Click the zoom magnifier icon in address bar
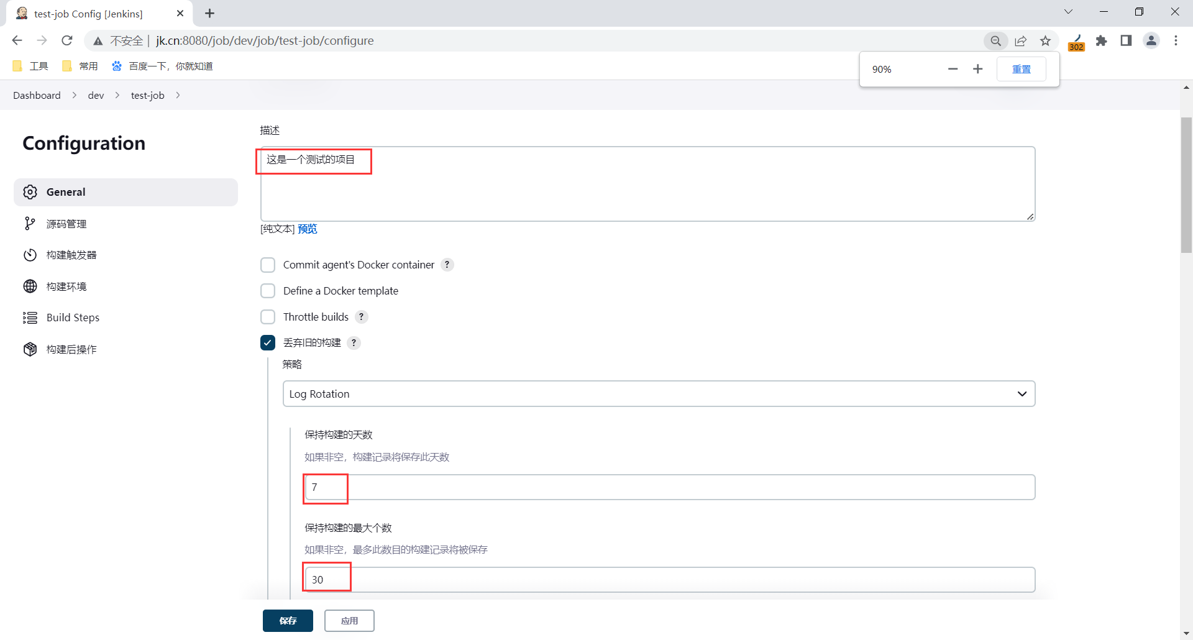1193x640 pixels. [x=996, y=41]
